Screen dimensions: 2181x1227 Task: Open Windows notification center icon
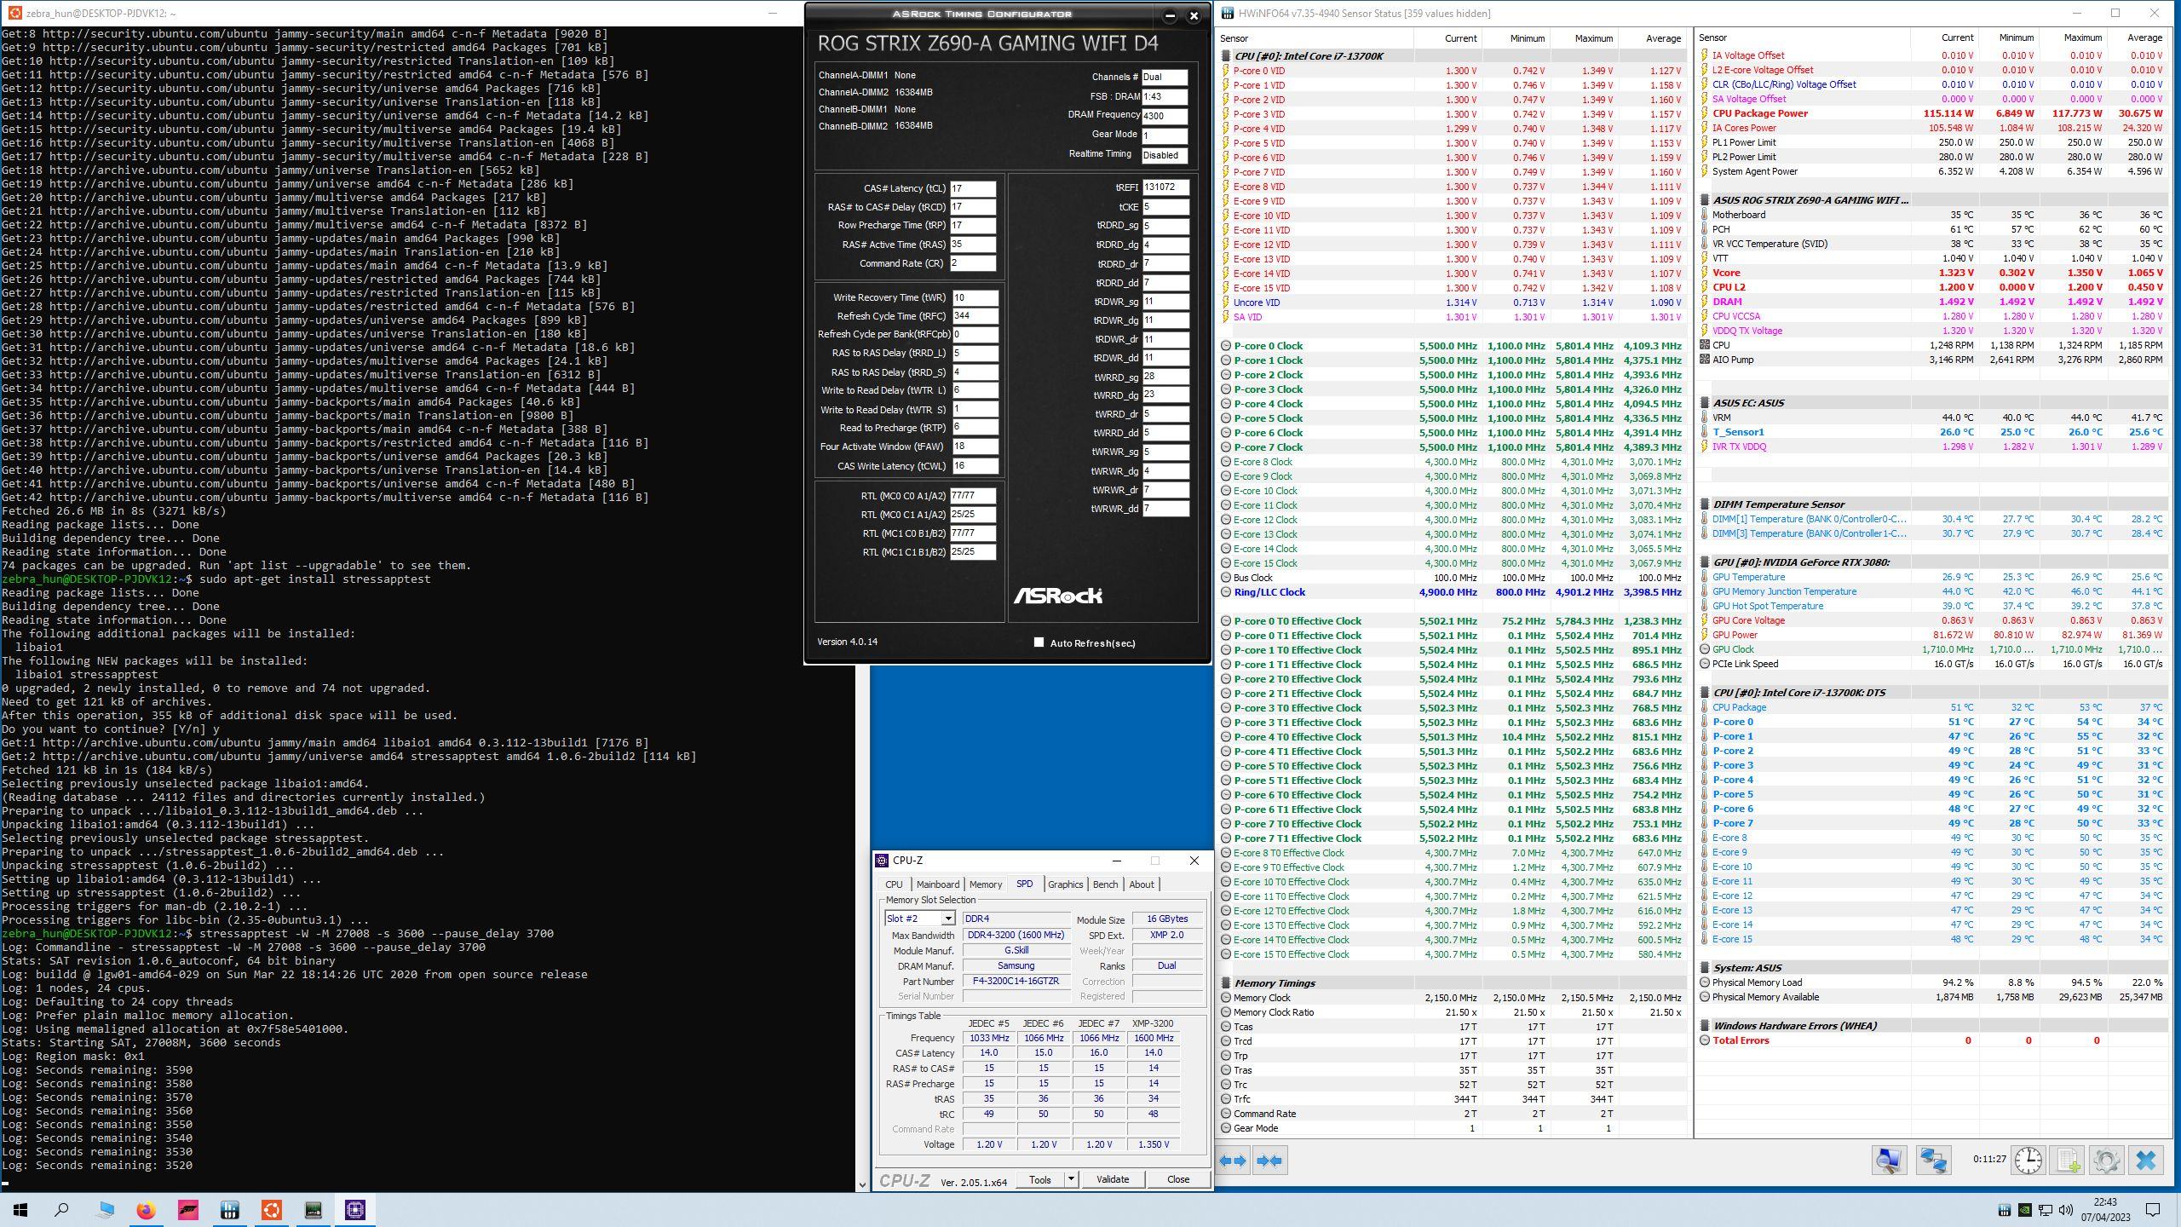[x=2153, y=1210]
